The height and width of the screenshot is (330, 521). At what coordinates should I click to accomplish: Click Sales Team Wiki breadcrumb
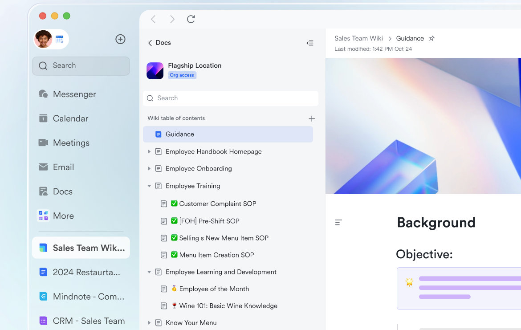[358, 39]
